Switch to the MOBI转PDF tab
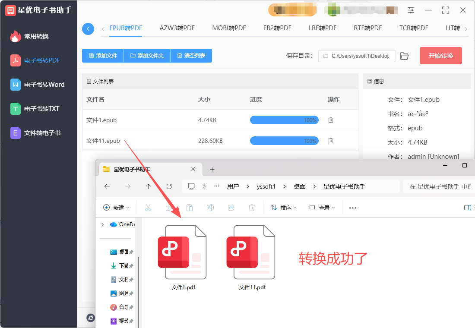This screenshot has width=475, height=328. [x=229, y=28]
